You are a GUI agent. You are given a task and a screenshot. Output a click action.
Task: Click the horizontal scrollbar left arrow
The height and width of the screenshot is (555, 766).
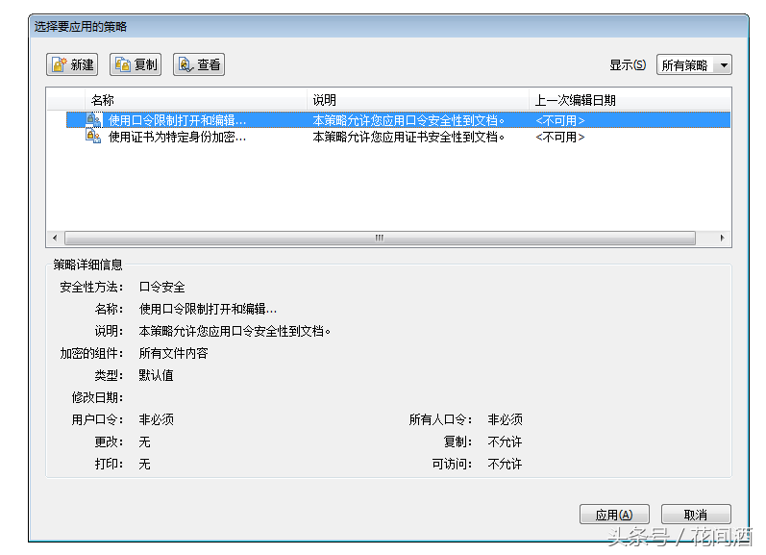55,239
